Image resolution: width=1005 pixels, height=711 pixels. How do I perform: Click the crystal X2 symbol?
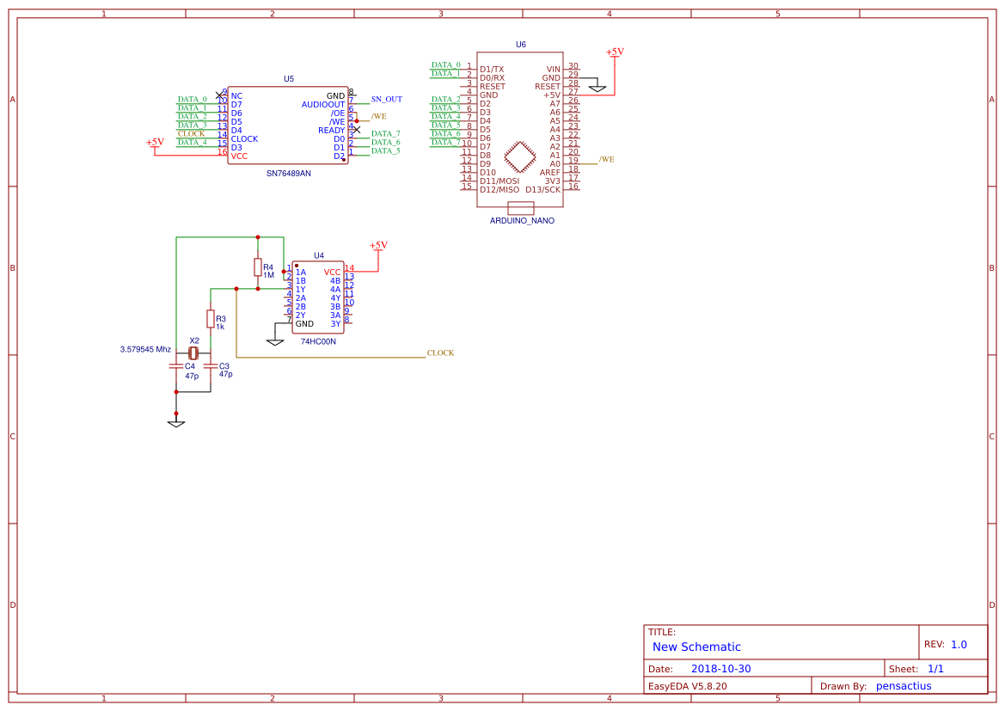[193, 353]
